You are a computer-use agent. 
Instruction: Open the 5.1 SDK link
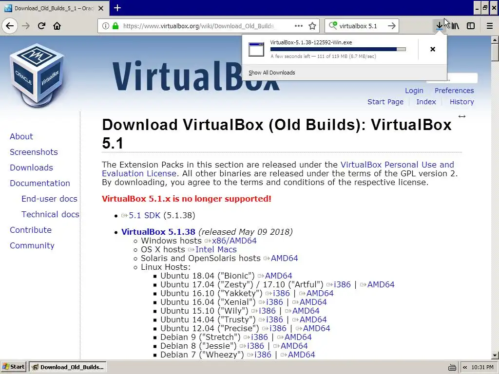(144, 215)
